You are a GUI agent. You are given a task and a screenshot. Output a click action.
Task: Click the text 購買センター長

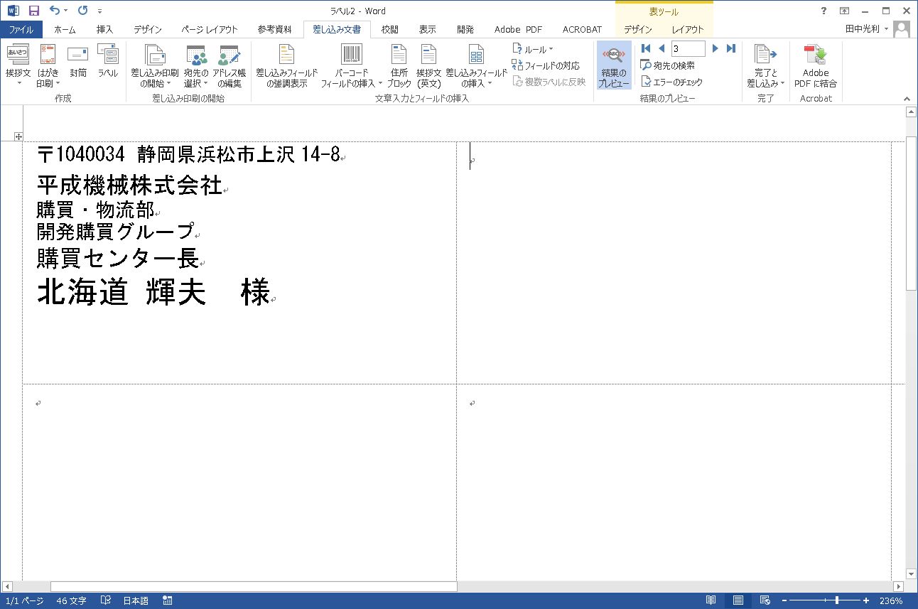point(118,258)
